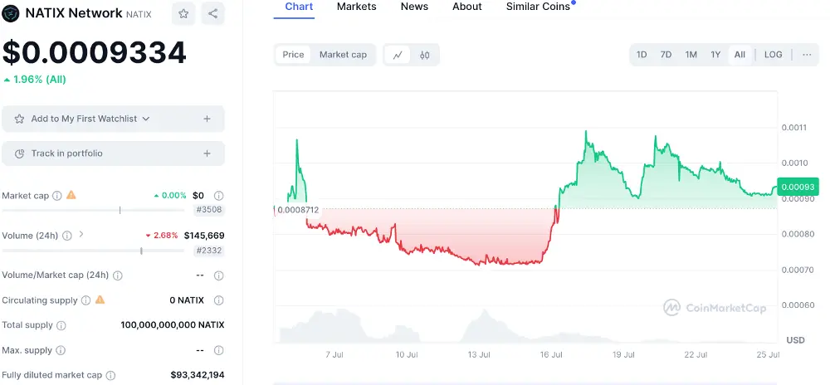Click the volume rank slider bar
830x385 pixels.
pyautogui.click(x=93, y=251)
